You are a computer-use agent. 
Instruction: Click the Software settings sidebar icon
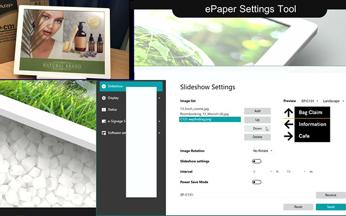104,132
